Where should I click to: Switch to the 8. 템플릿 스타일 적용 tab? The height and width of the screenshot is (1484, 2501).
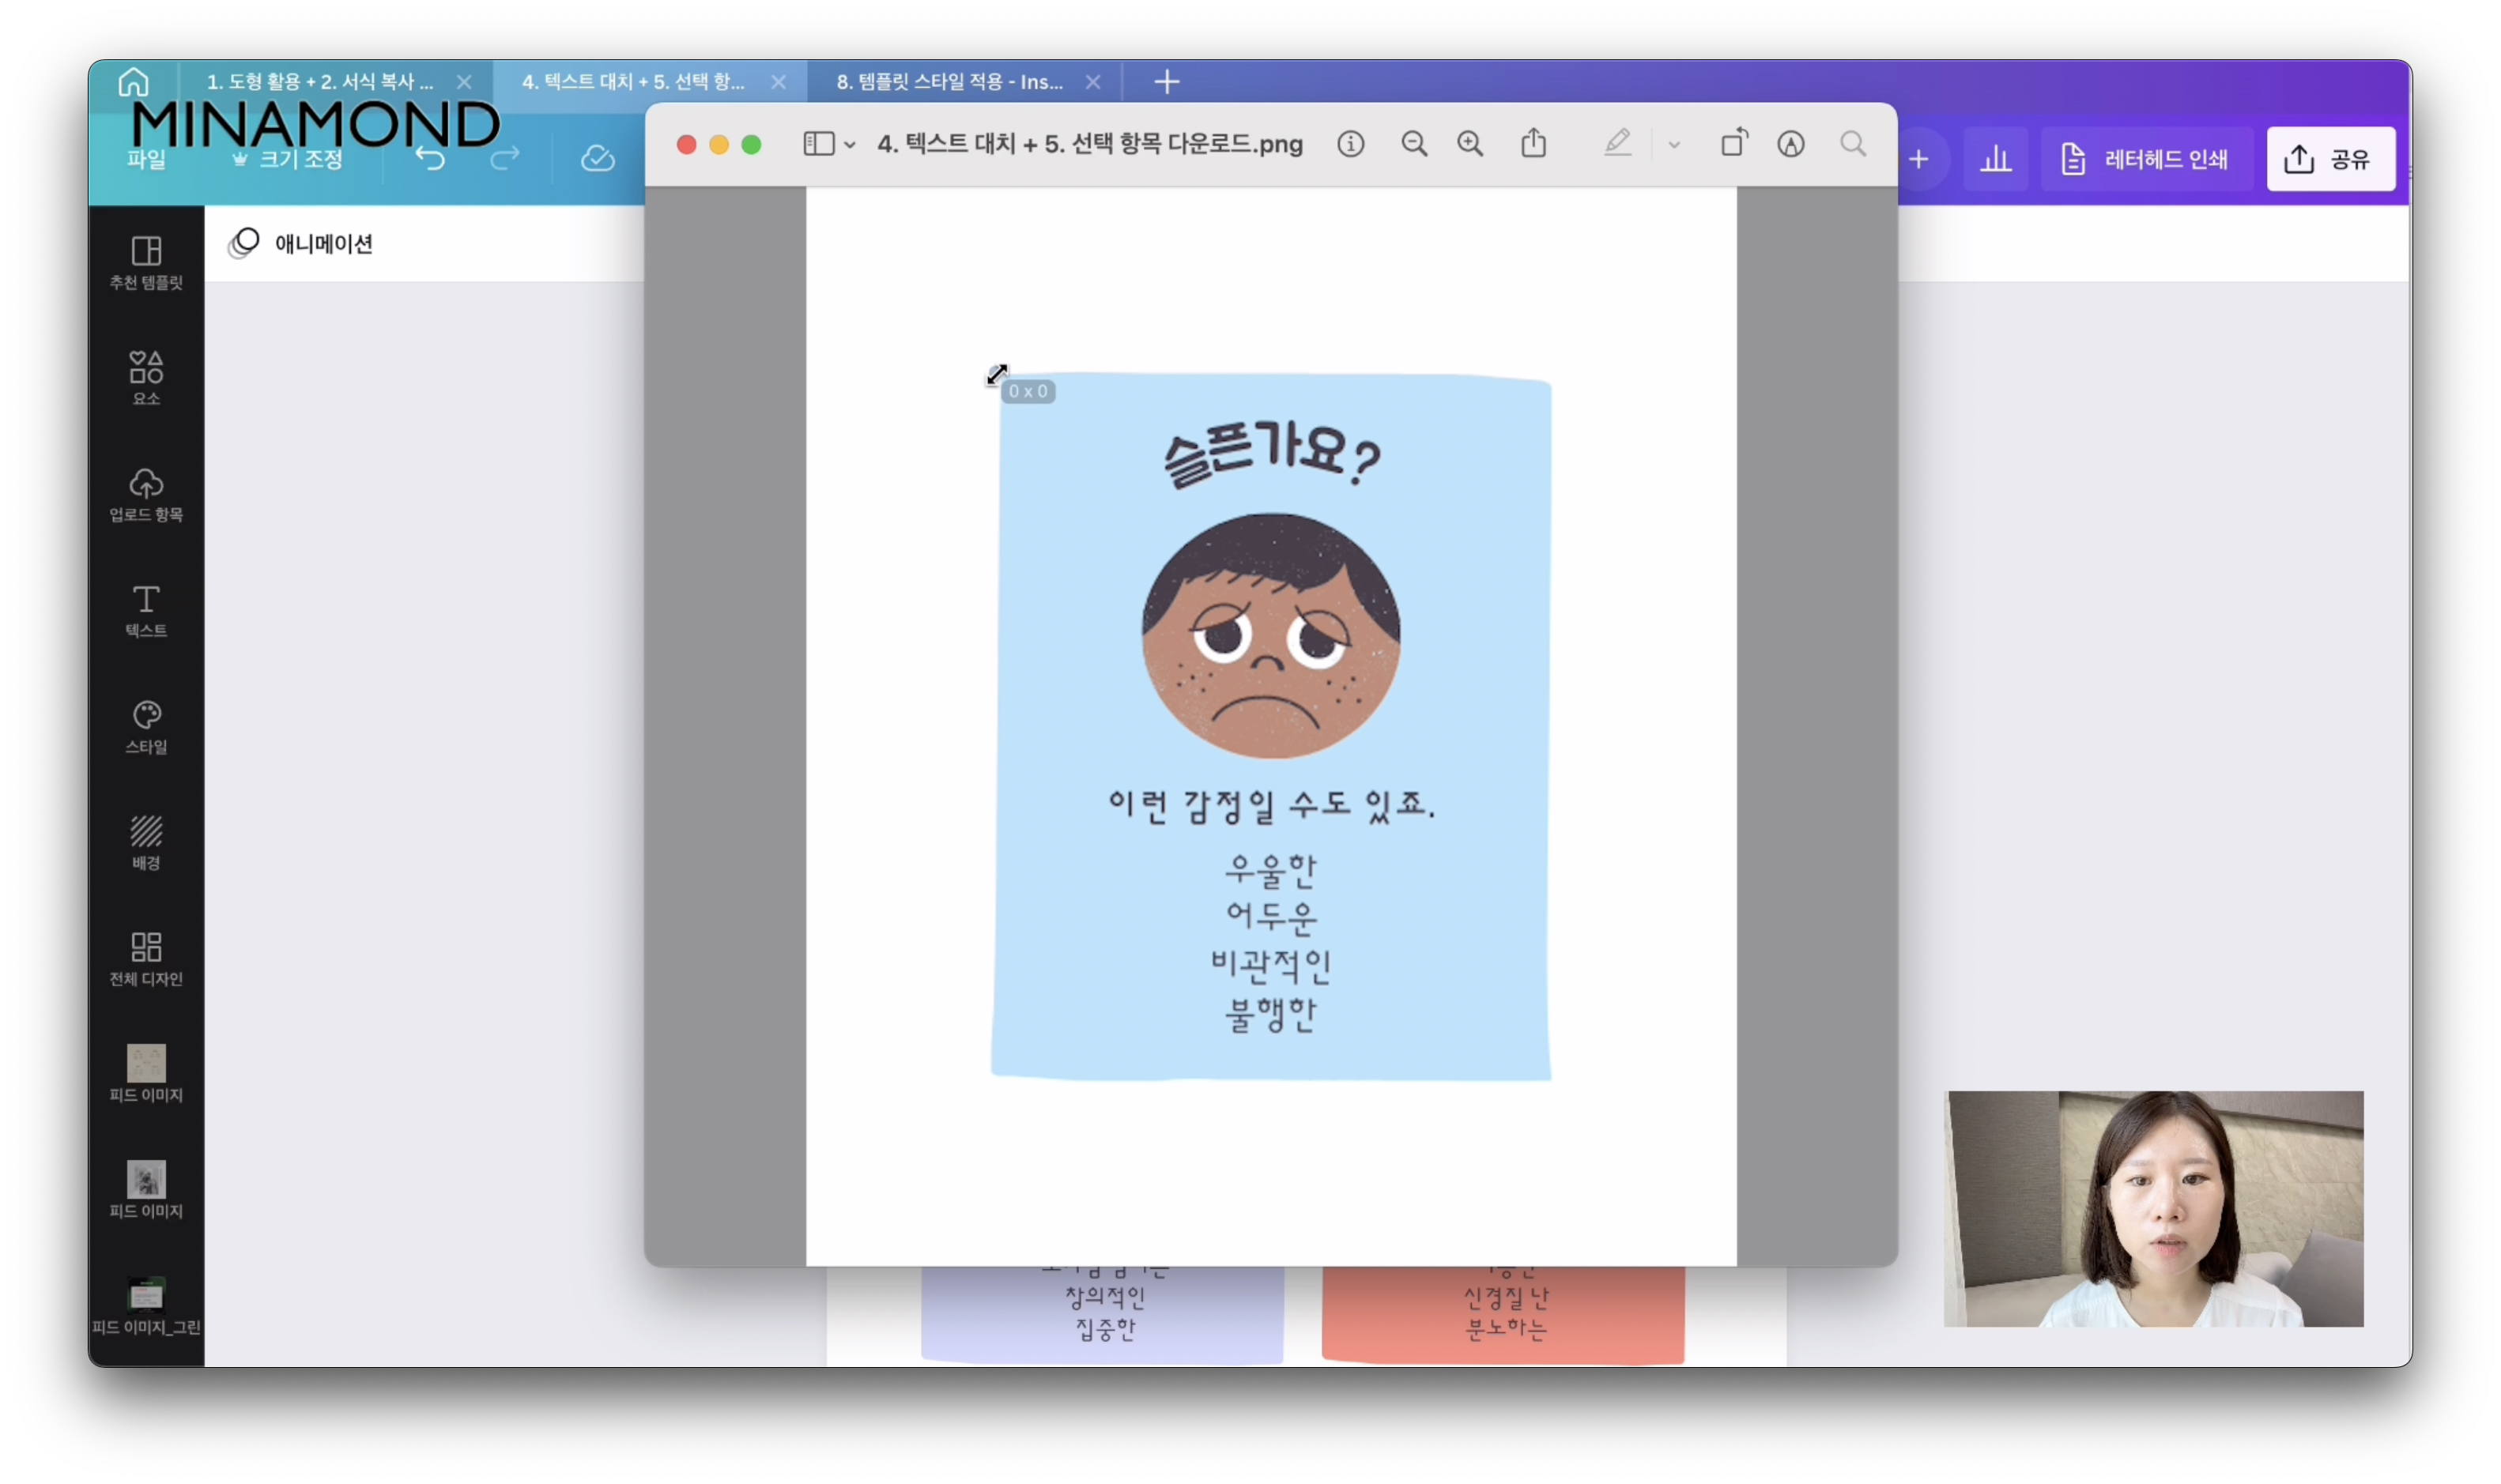coord(949,82)
